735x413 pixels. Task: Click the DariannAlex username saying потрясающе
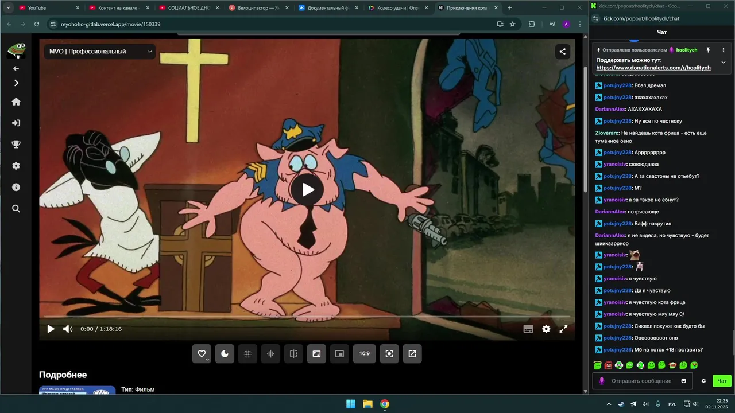point(610,212)
